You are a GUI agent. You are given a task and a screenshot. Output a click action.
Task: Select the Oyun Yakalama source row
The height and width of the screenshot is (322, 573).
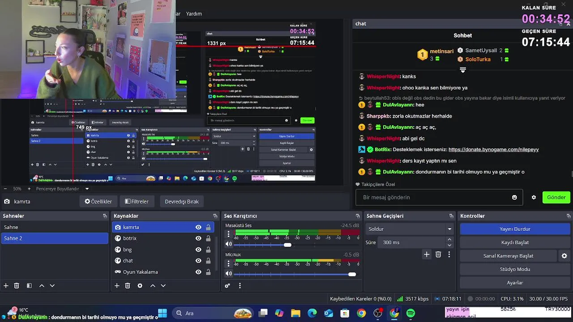pyautogui.click(x=163, y=272)
